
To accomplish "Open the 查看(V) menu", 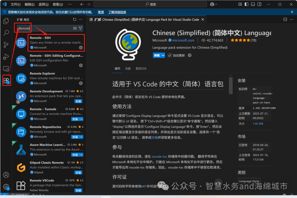I will (57, 4).
